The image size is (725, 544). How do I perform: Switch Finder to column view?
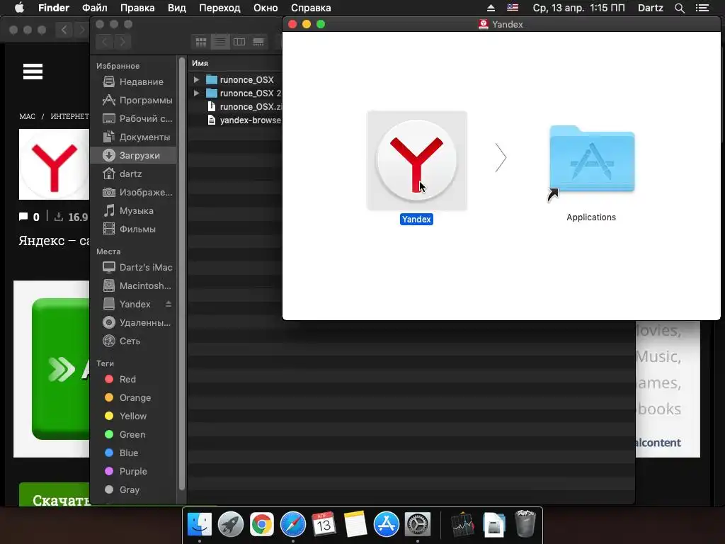click(x=239, y=42)
